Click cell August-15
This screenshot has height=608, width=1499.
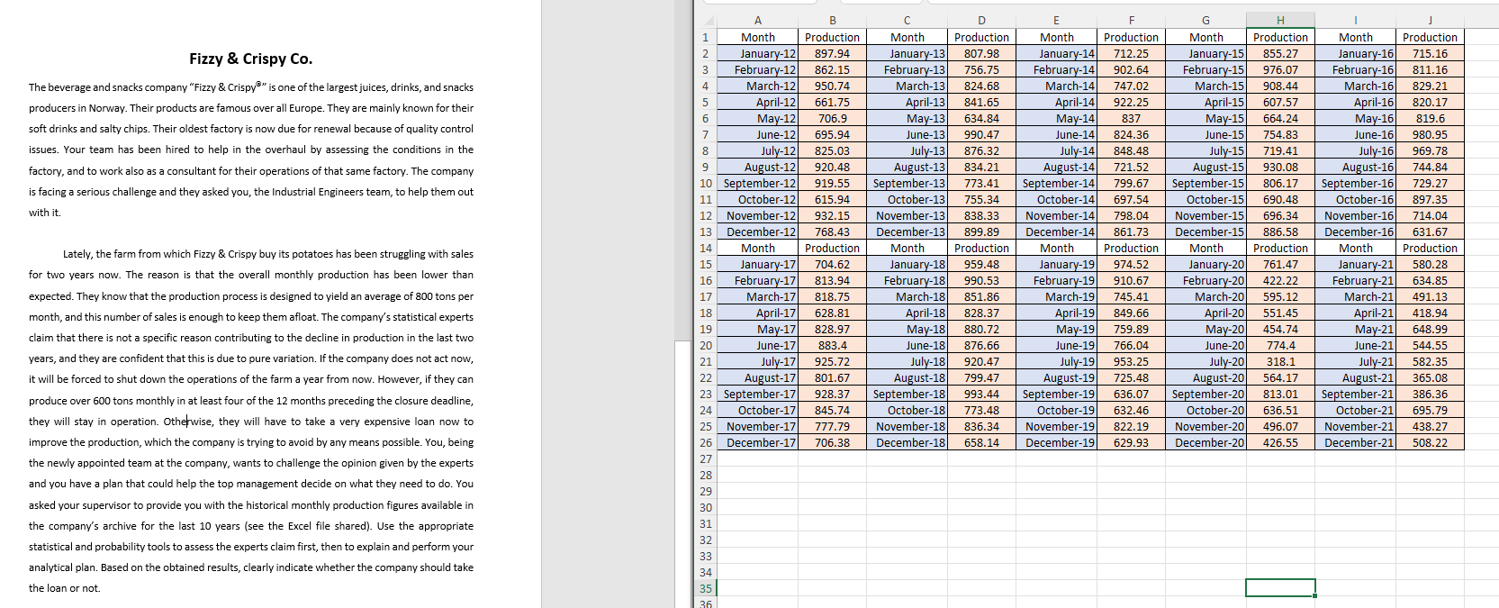[x=1206, y=167]
